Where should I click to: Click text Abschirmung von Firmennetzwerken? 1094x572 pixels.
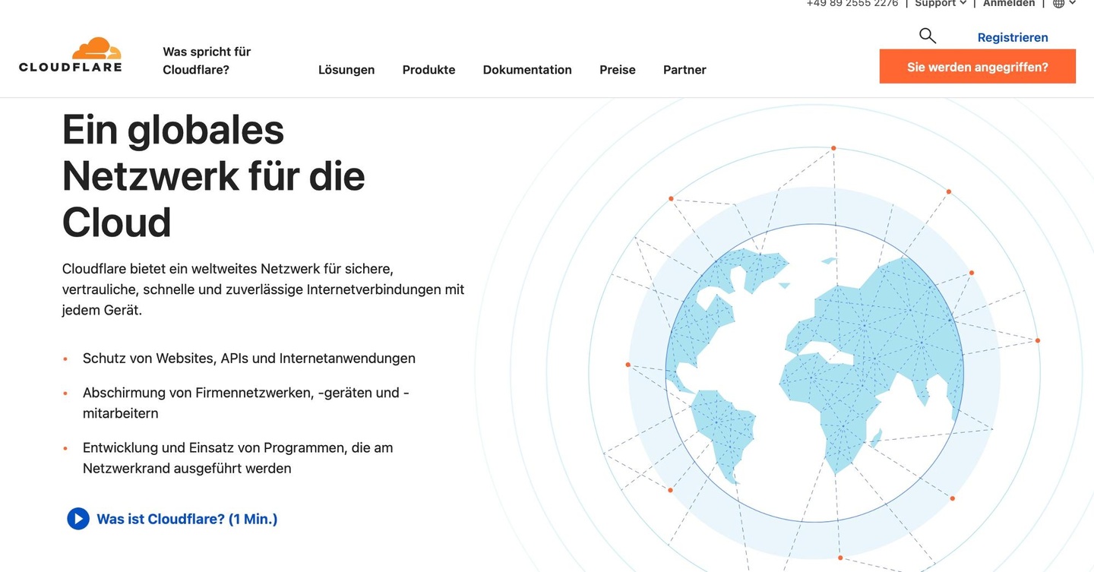246,403
